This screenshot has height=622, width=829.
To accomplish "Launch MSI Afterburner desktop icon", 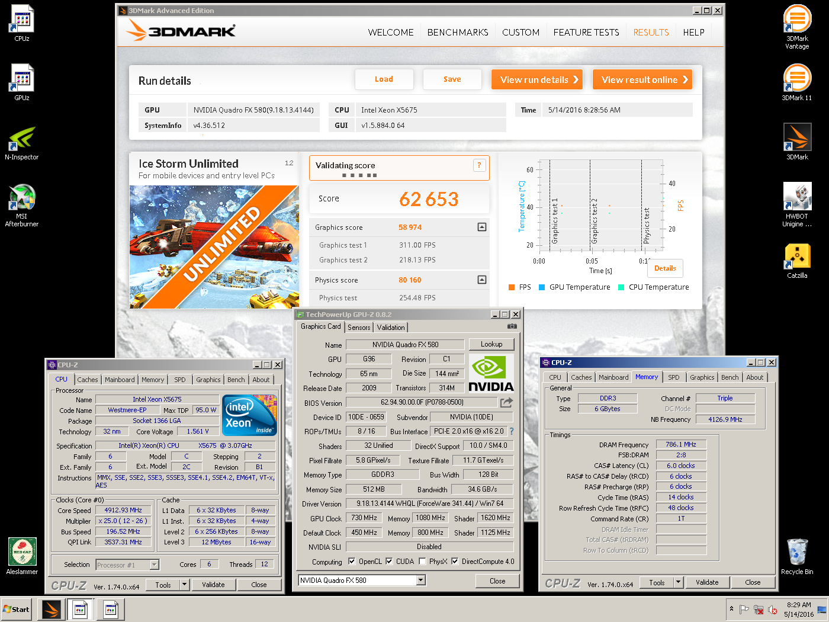I will point(22,206).
